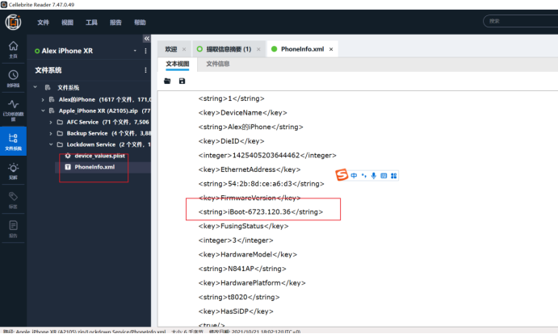
Task: Close the 欢迎 tab
Action: coord(184,49)
